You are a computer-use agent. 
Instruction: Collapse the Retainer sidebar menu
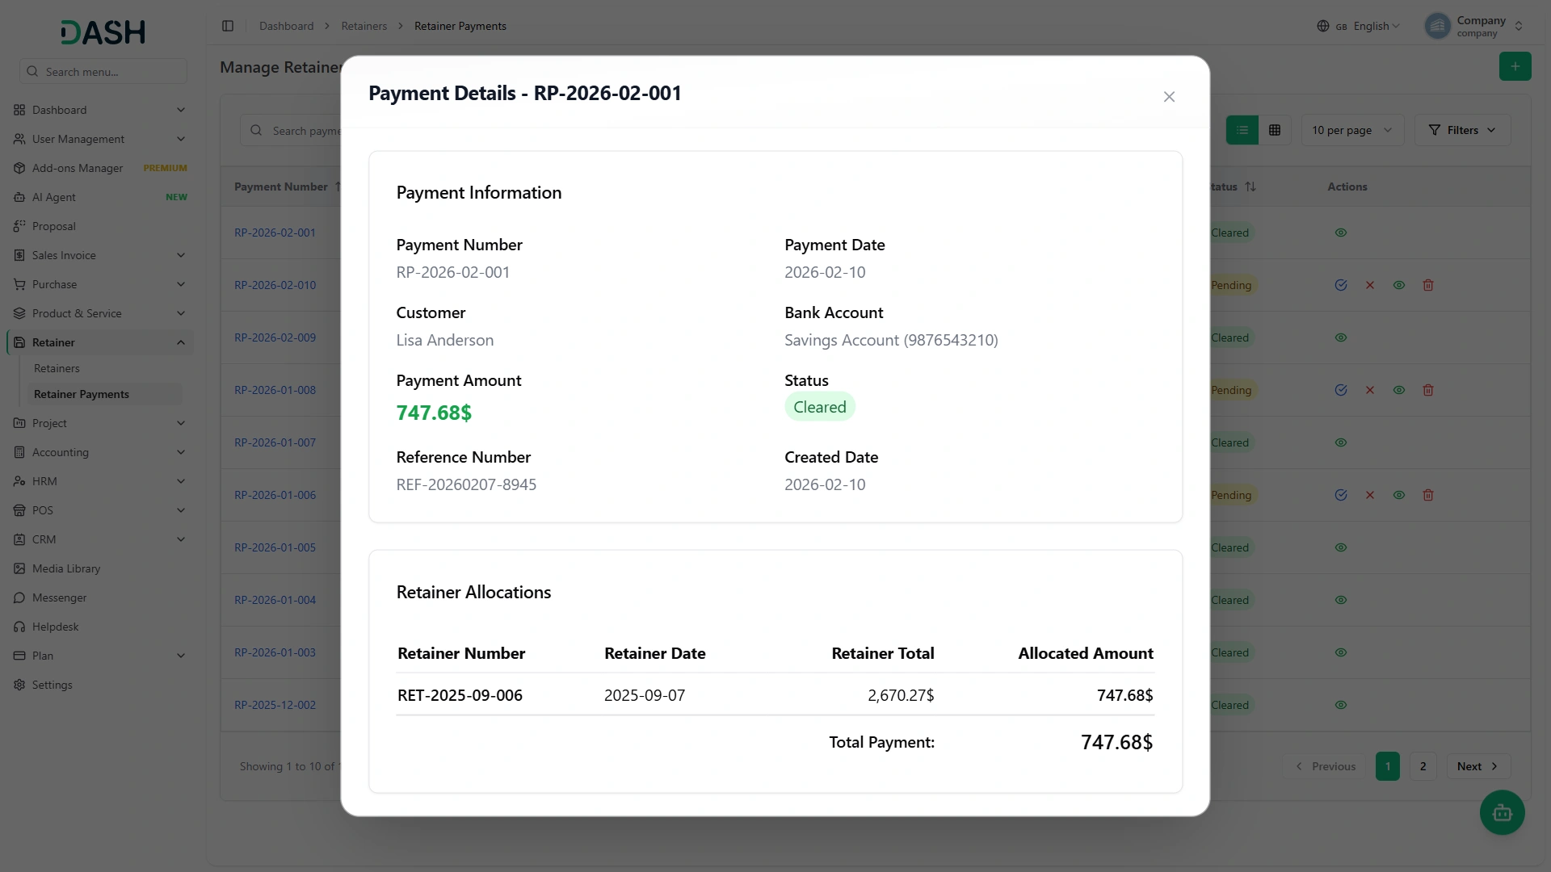tap(99, 342)
